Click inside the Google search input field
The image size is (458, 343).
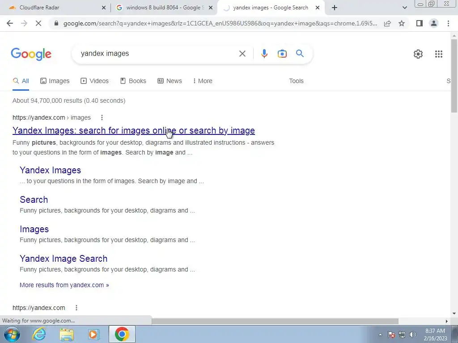[x=158, y=54]
